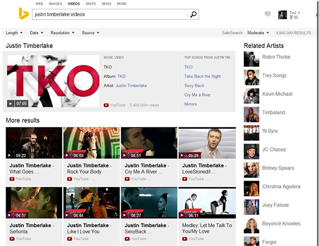Open the Justin Timberlake artist link
319x246 pixels.
tap(131, 86)
